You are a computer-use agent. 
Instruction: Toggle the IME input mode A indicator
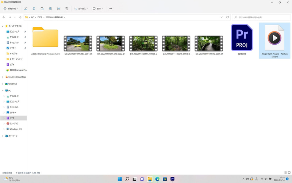coord(257,179)
